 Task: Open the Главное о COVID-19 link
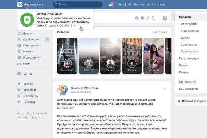60,26
